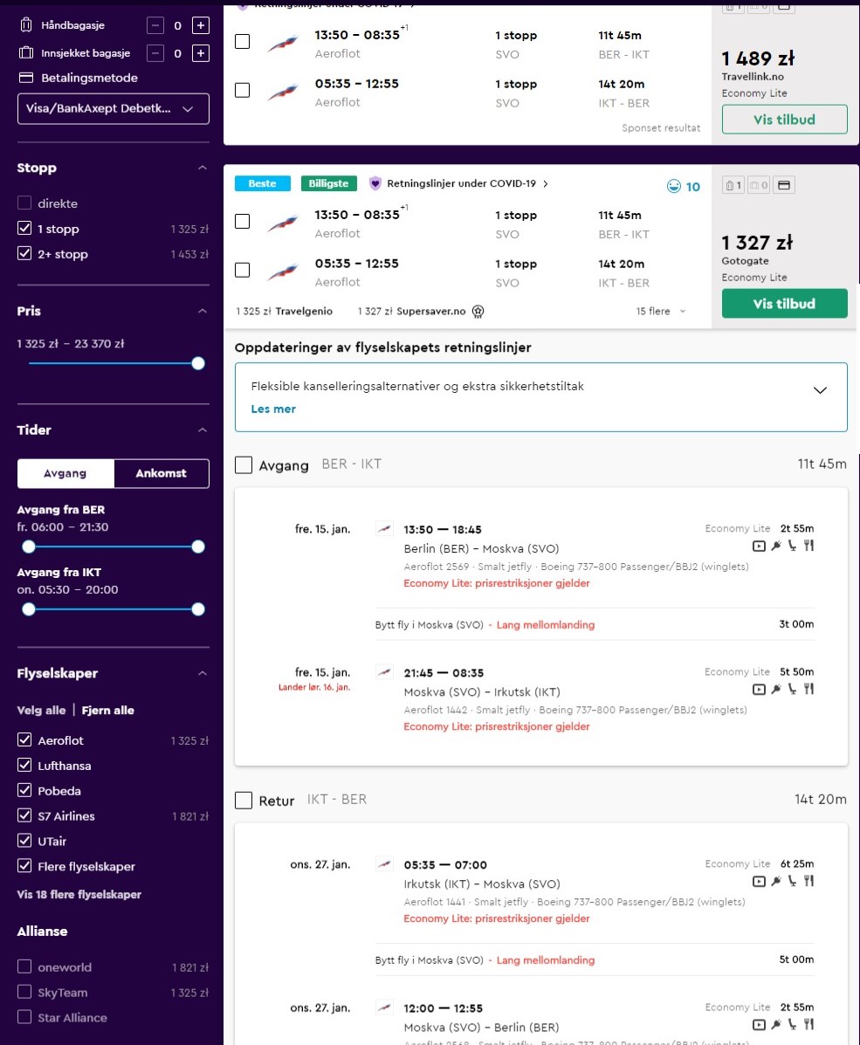Tick the SkyTeam alliance checkbox
This screenshot has width=860, height=1045.
pos(24,992)
